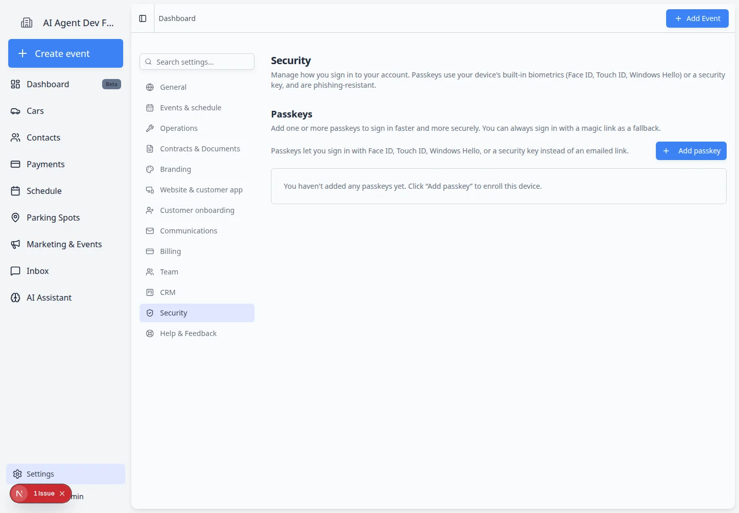Select General settings
The image size is (739, 513).
click(197, 87)
